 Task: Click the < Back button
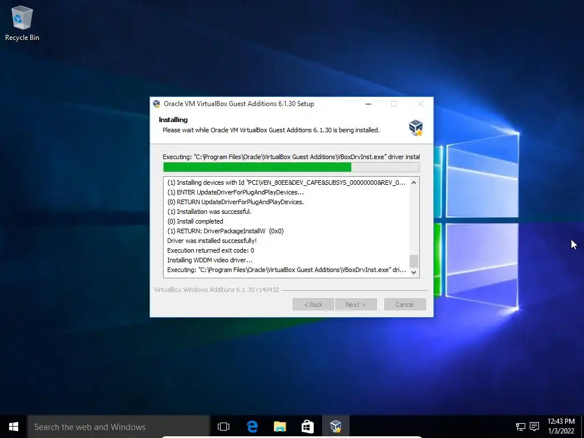click(313, 305)
